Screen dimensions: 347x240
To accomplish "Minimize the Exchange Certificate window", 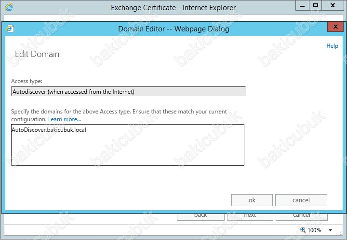I will click(302, 5).
